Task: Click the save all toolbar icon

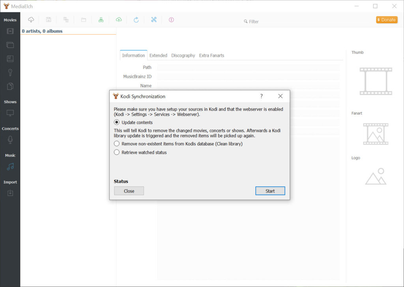Action: point(66,20)
